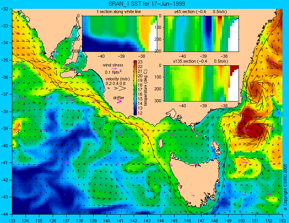Click Kangaroo Island near -36 latitude
The width and height of the screenshot is (289, 223).
click(69, 75)
